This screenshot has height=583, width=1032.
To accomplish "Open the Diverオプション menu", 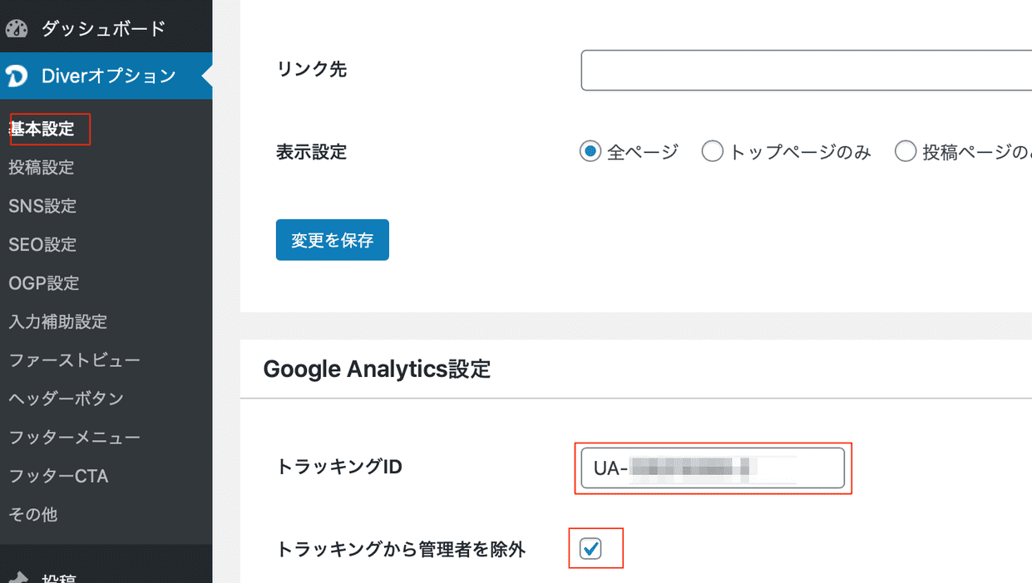I will [x=108, y=76].
